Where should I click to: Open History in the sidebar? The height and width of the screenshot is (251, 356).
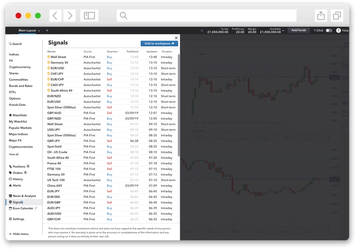click(x=16, y=179)
